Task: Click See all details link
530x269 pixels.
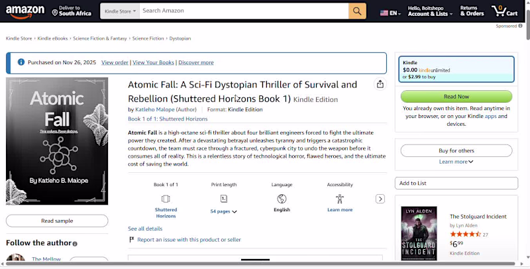Action: (x=145, y=229)
